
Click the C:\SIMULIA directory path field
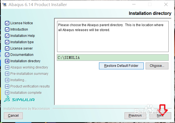coord(113,58)
